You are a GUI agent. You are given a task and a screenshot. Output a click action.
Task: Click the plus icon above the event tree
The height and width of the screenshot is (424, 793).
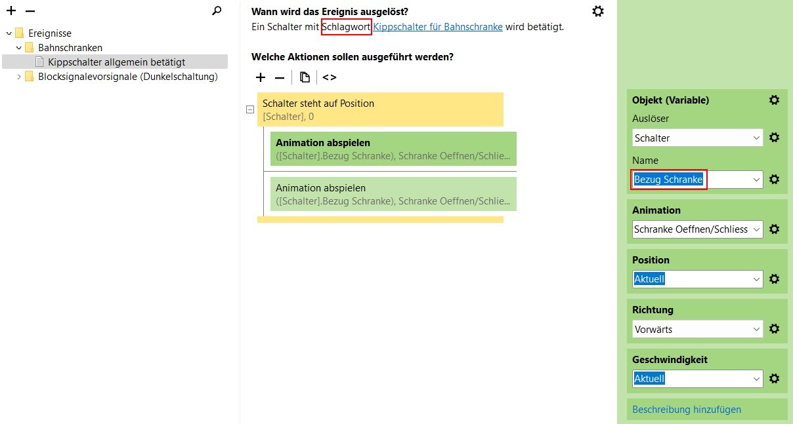[11, 11]
